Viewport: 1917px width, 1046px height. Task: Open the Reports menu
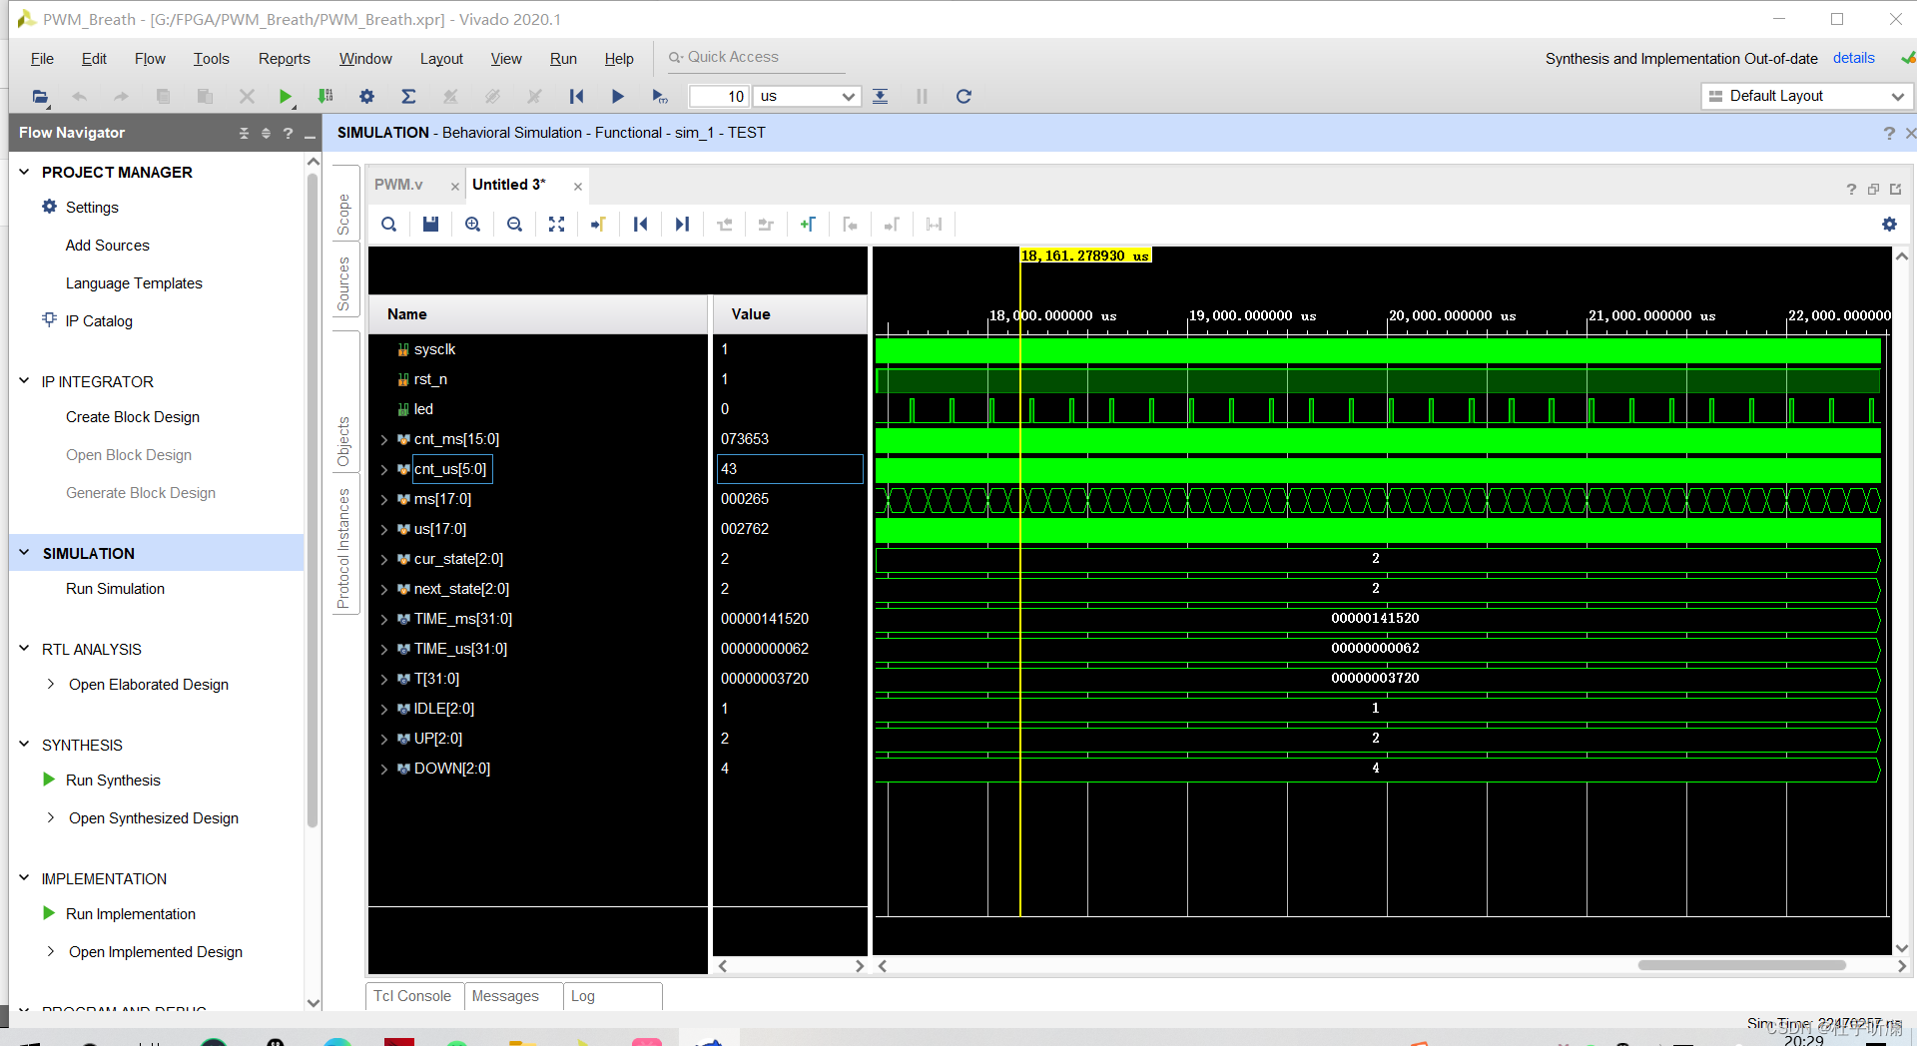click(x=284, y=59)
